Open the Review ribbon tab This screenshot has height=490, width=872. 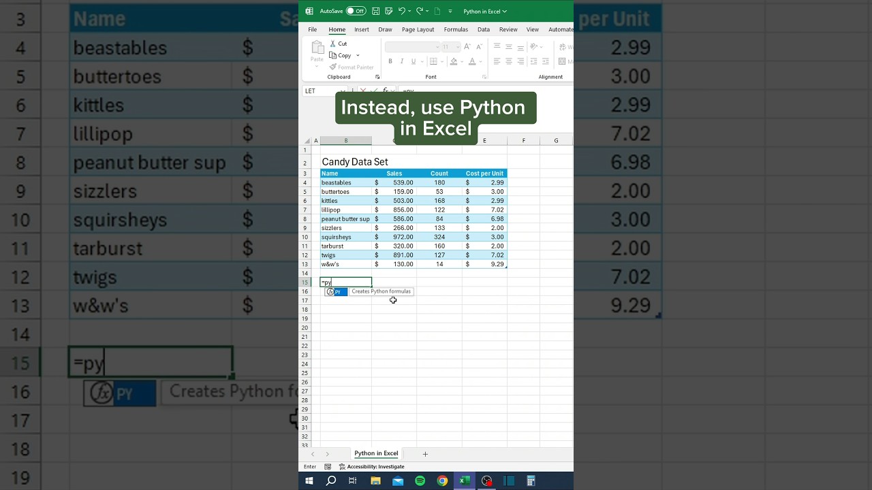pyautogui.click(x=508, y=29)
